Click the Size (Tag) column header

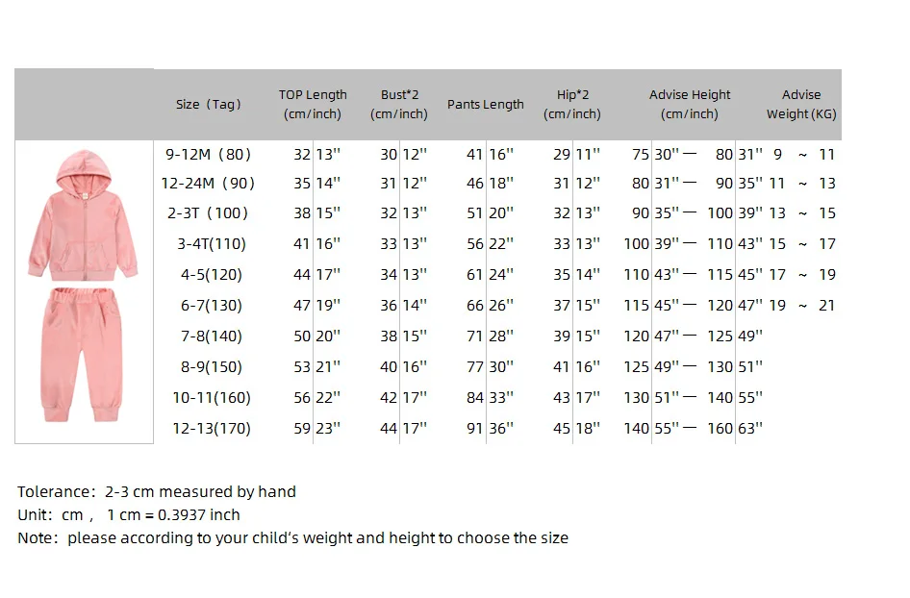[209, 104]
